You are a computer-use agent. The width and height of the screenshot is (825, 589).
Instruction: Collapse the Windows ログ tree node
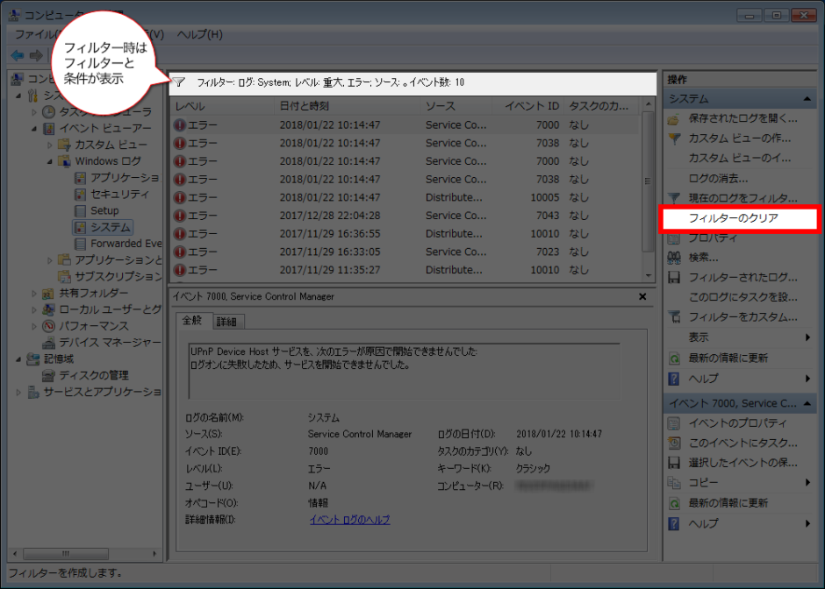coord(51,161)
